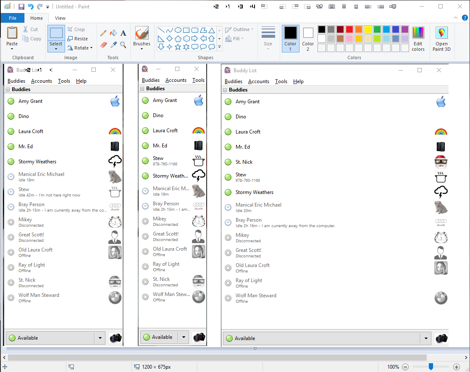This screenshot has height=372, width=470.
Task: Collapse the ribbon with the chevron
Action: [x=455, y=18]
